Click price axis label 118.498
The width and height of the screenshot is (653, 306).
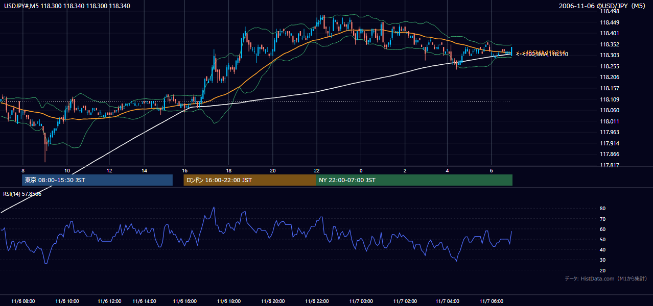coord(610,11)
